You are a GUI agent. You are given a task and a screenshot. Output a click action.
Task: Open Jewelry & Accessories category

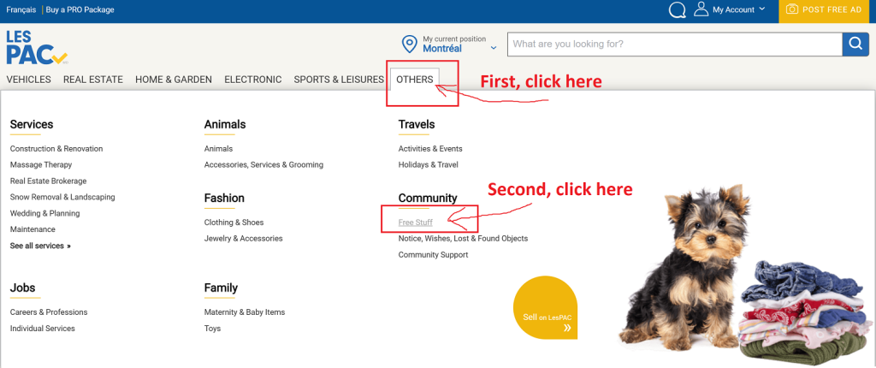click(x=244, y=238)
